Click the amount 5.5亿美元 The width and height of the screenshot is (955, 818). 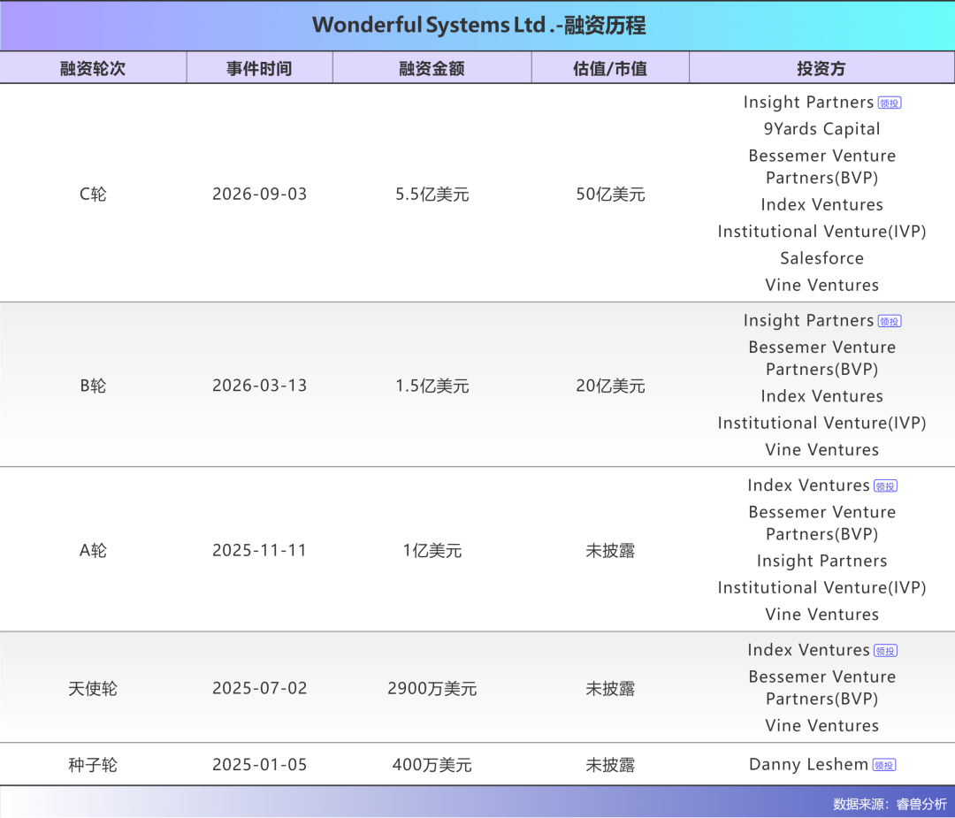pyautogui.click(x=432, y=194)
